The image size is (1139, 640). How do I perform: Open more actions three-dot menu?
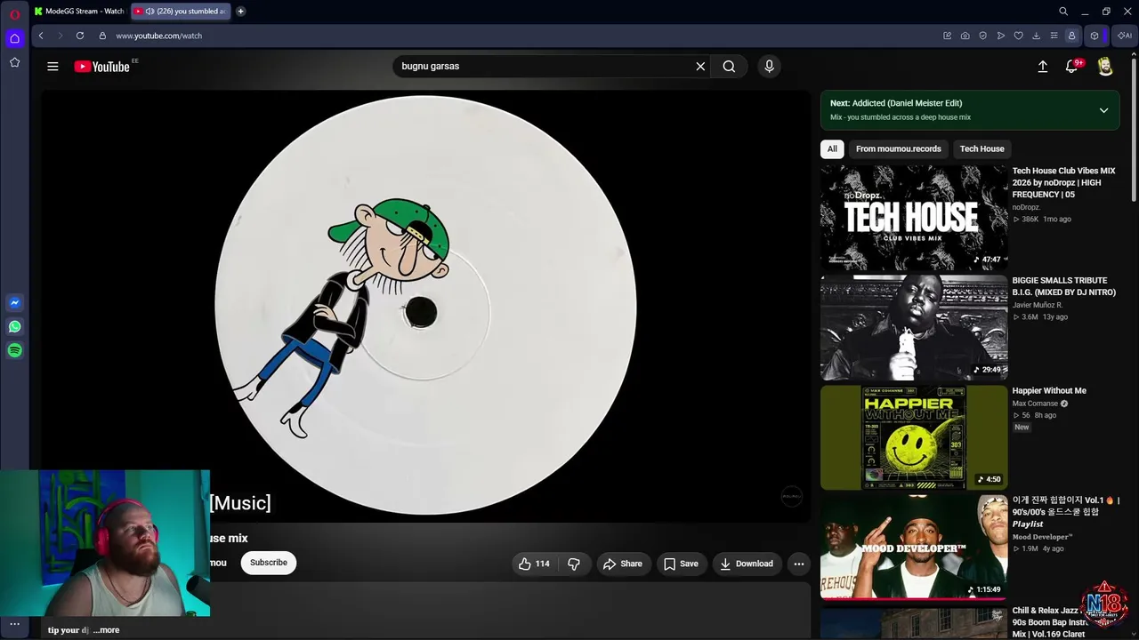(799, 564)
